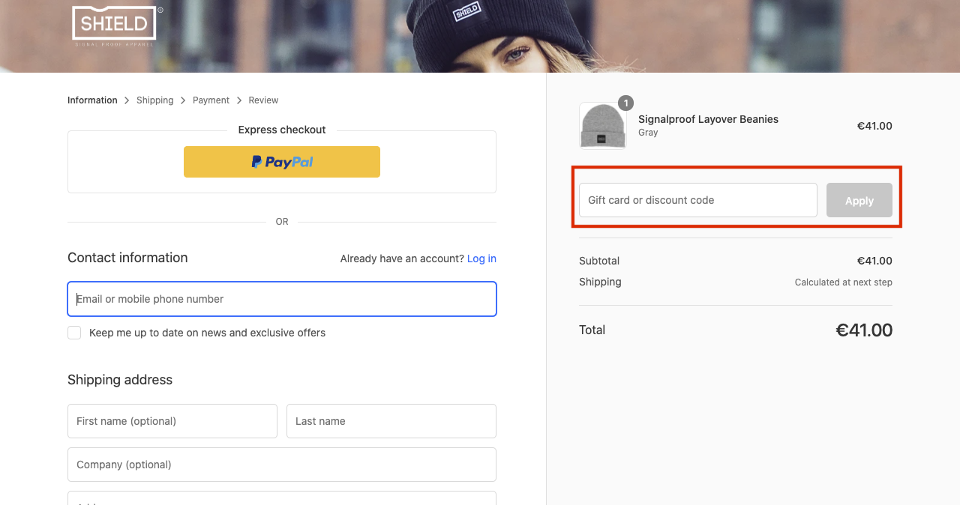
Task: Focus the Email or mobile phone number field
Action: (282, 299)
